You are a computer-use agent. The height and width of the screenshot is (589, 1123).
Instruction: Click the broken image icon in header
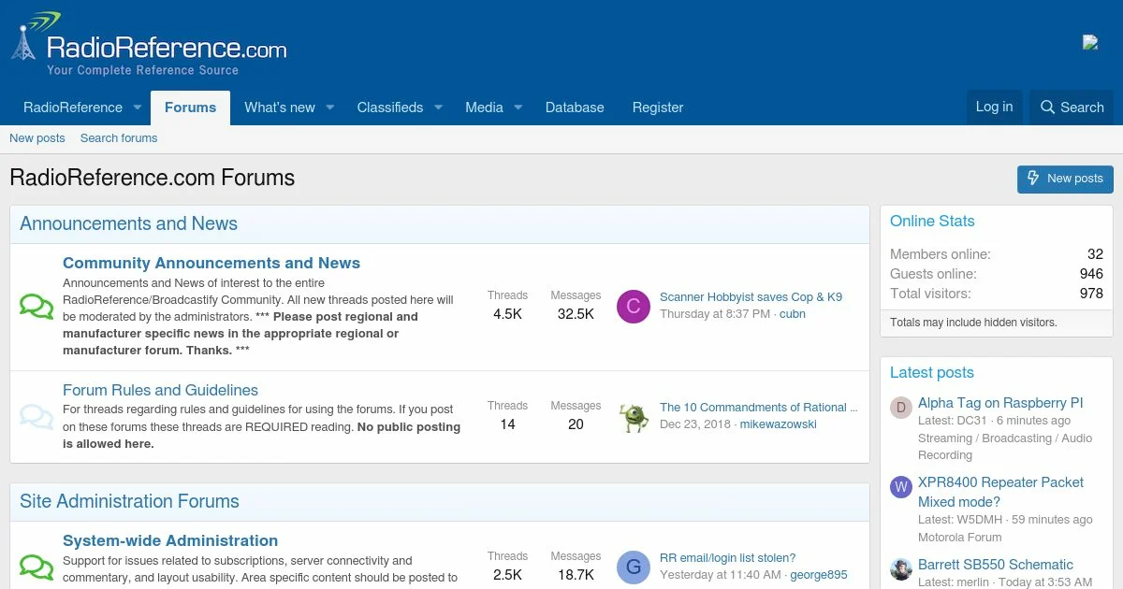[1090, 42]
